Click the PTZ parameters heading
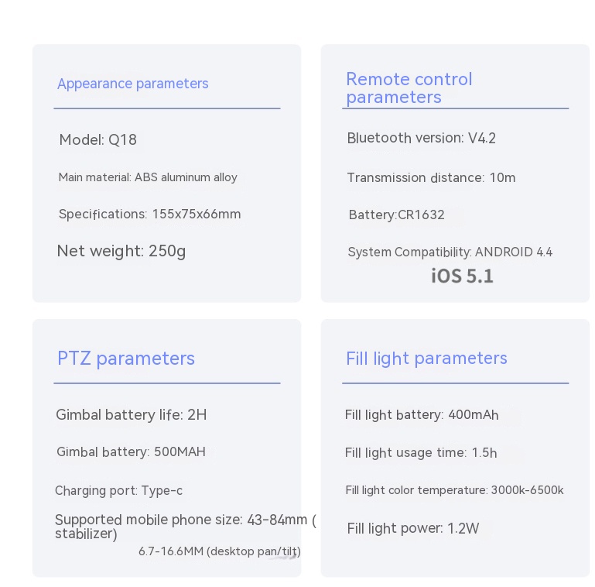Screen dimensions: 595x587 tap(125, 359)
